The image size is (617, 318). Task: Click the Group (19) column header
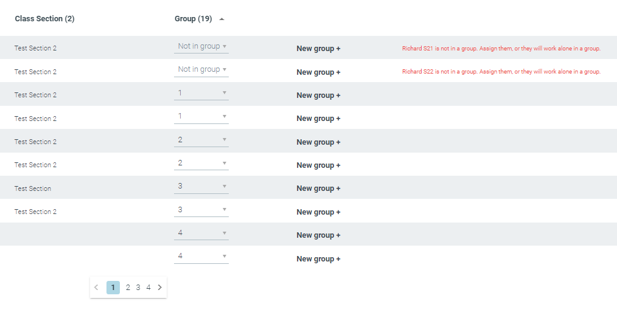click(x=193, y=19)
